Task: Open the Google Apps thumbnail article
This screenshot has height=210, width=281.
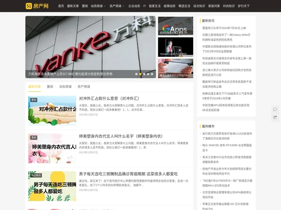Action: (176, 26)
